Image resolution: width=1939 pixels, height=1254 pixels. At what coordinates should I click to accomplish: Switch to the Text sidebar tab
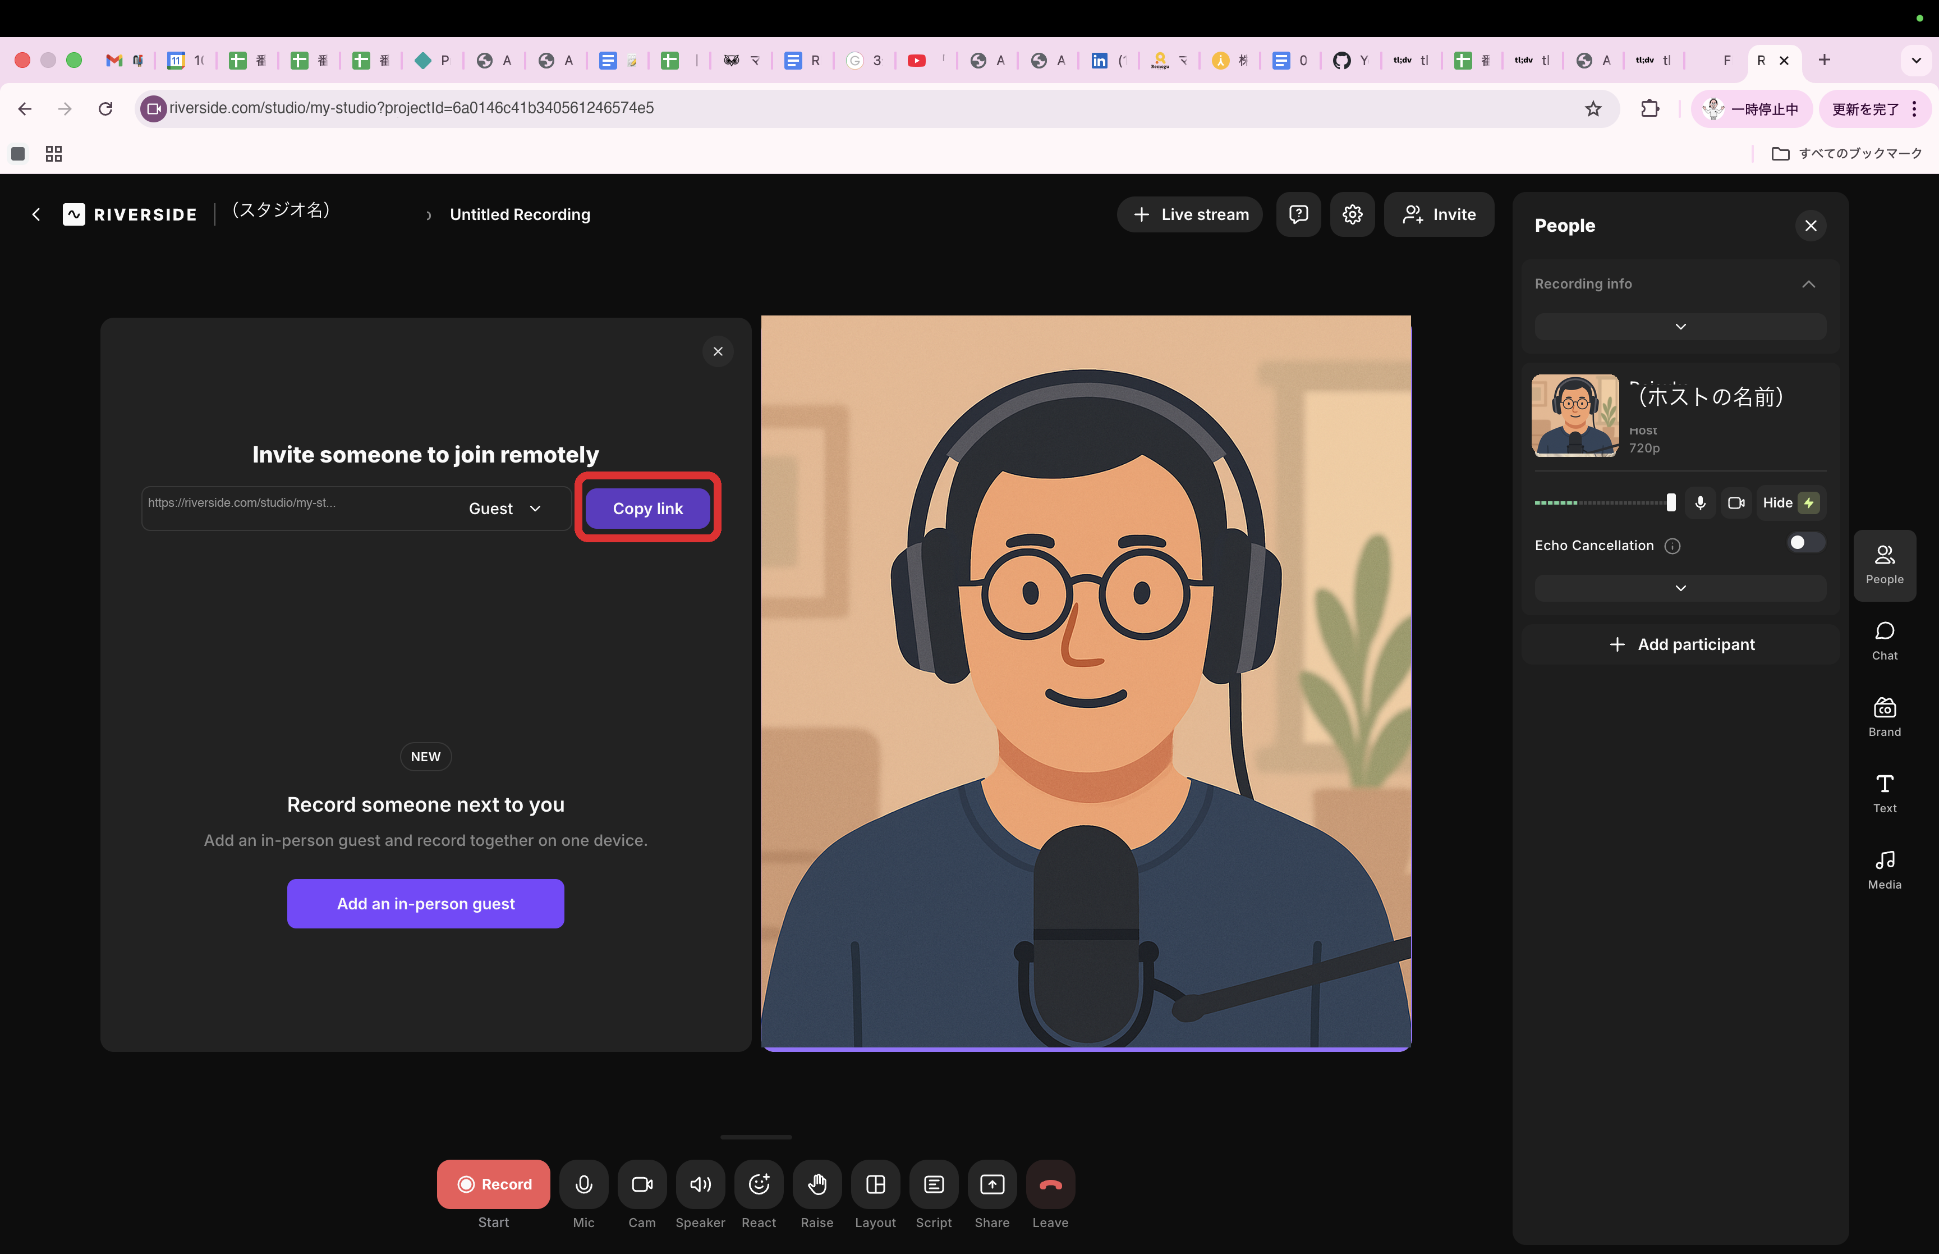click(1883, 793)
